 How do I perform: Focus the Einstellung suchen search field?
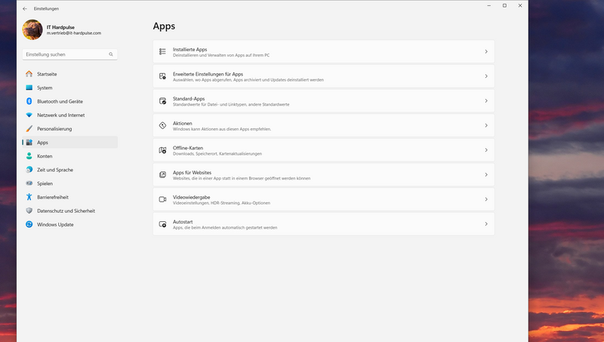pos(64,54)
